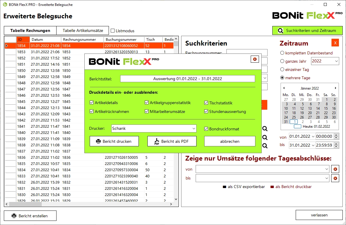346x225 pixels.
Task: Advance calendar to next month
Action: [x=335, y=88]
